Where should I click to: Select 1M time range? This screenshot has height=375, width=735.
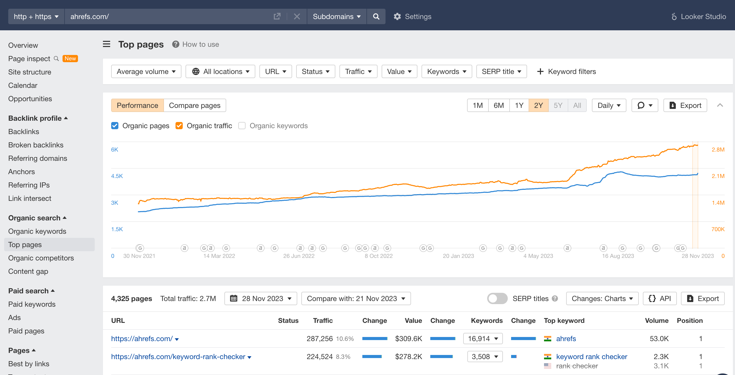click(478, 105)
